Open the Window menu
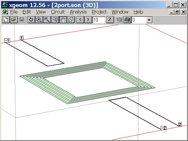The height and width of the screenshot is (141, 188). 120,12
